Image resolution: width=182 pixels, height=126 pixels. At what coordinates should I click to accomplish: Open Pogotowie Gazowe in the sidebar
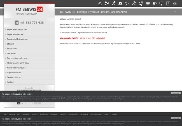[x=29, y=34]
